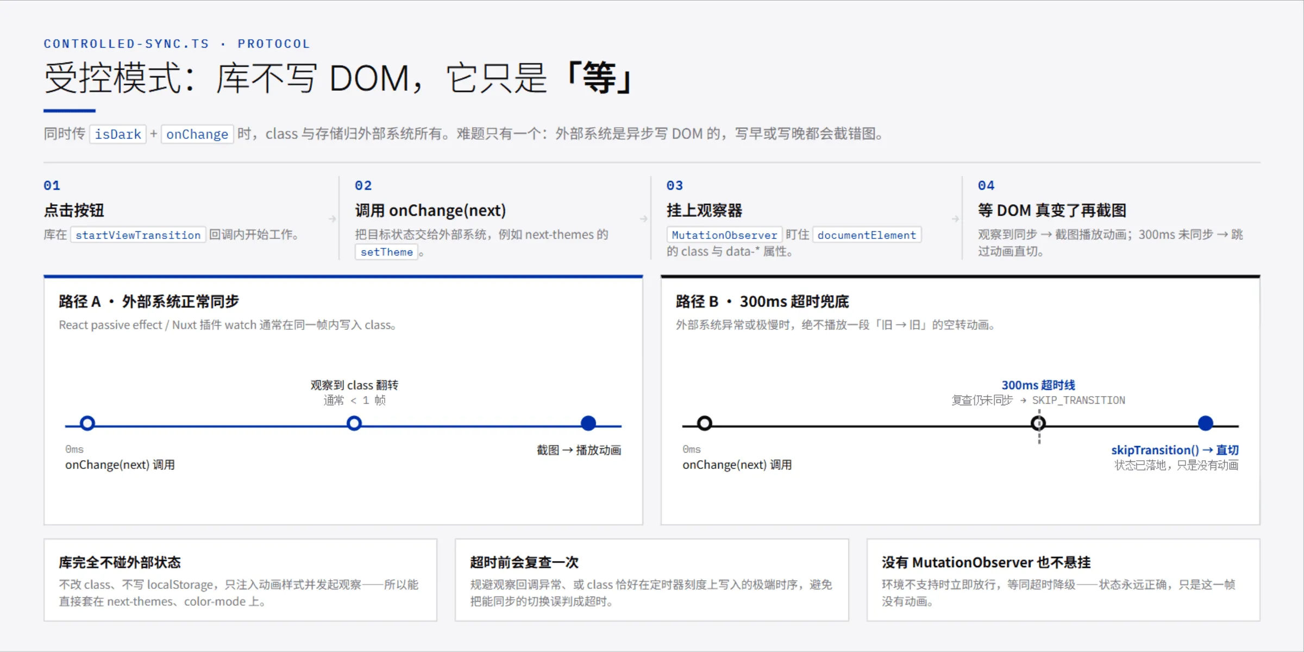This screenshot has height=652, width=1304.
Task: Click Path A filled end marker
Action: pyautogui.click(x=588, y=423)
